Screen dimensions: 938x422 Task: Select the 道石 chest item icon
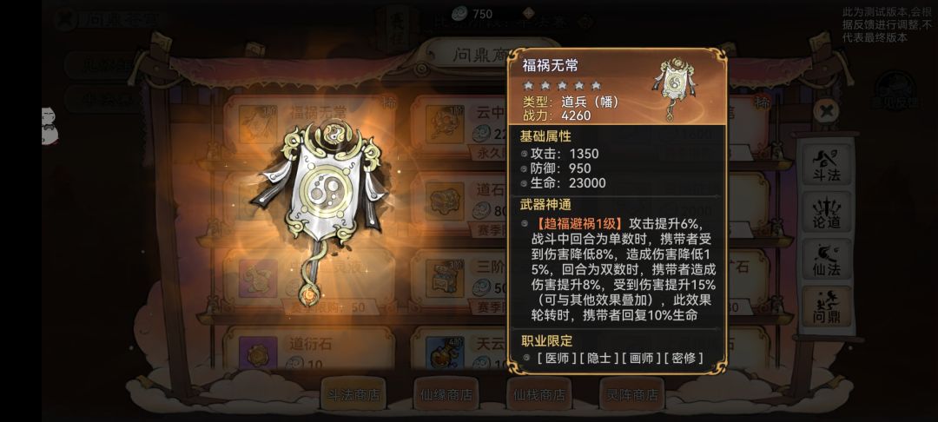(x=445, y=201)
